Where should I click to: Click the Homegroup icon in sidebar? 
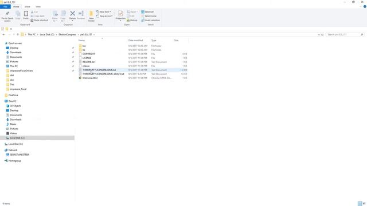point(6,161)
